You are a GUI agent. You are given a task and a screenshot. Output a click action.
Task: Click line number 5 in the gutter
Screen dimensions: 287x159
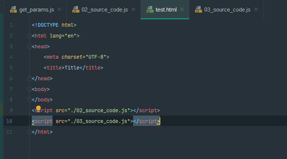11,68
